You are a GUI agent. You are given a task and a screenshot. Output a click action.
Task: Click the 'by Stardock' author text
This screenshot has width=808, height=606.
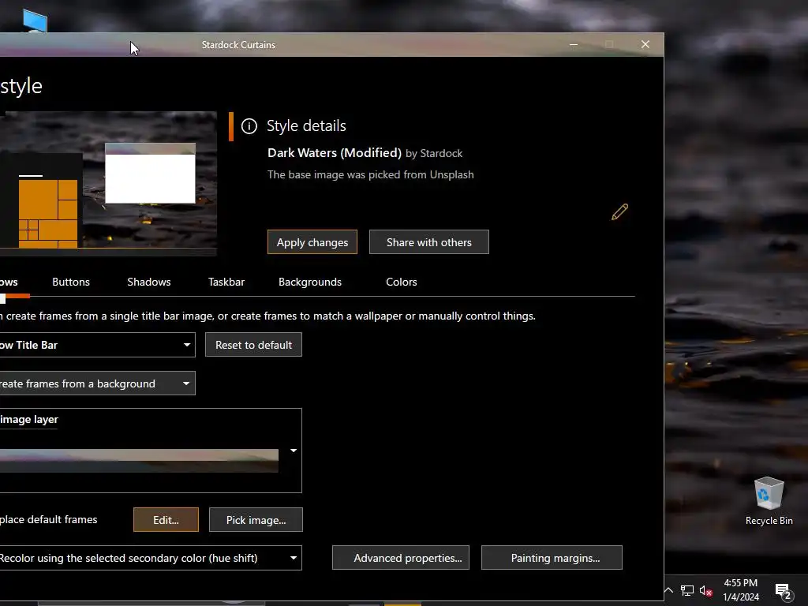(x=434, y=154)
